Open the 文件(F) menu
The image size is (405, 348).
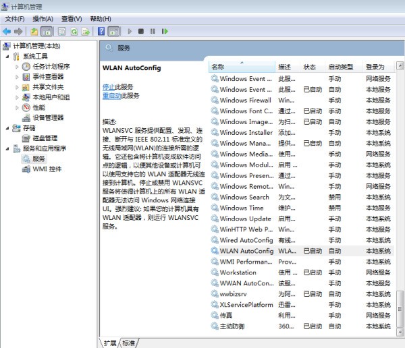15,19
